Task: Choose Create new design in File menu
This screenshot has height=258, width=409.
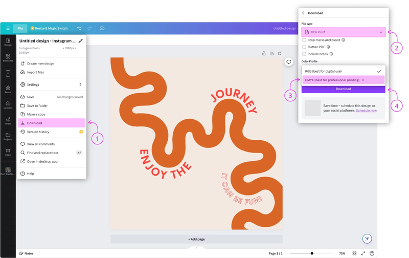Action: pyautogui.click(x=52, y=63)
